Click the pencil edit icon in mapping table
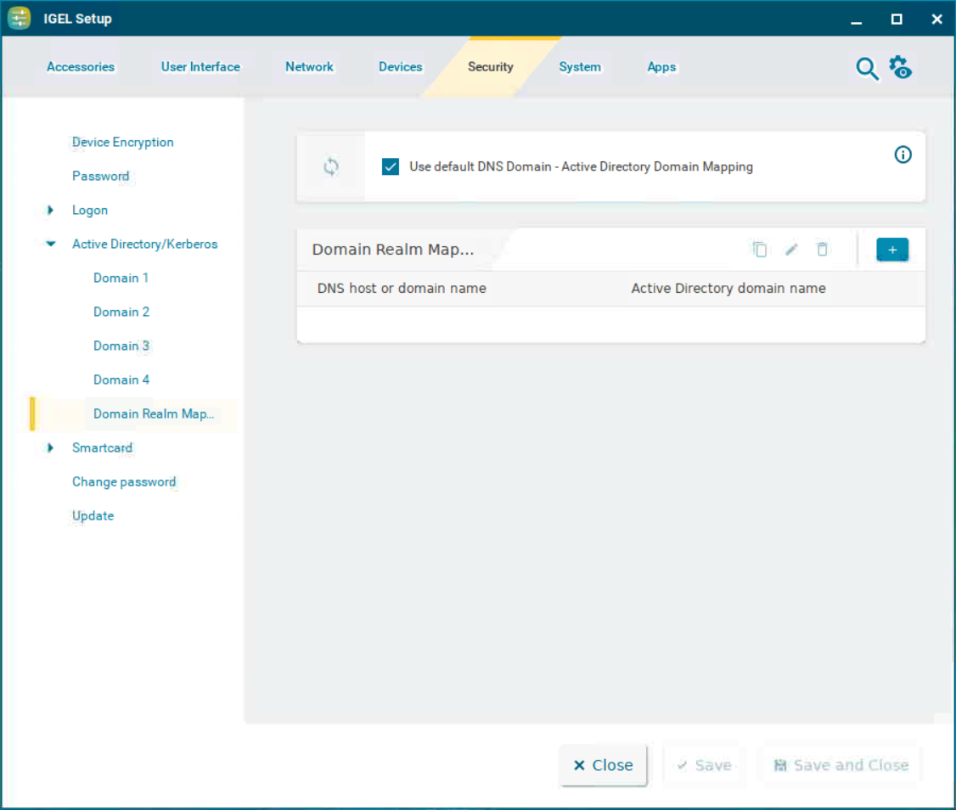956x810 pixels. pos(791,250)
